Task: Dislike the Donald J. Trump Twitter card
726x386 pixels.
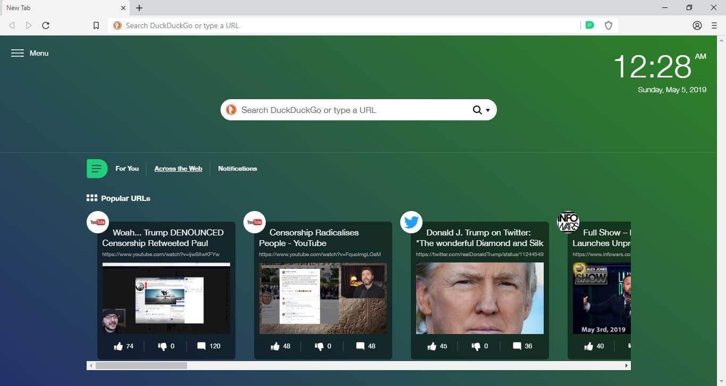Action: pyautogui.click(x=476, y=346)
